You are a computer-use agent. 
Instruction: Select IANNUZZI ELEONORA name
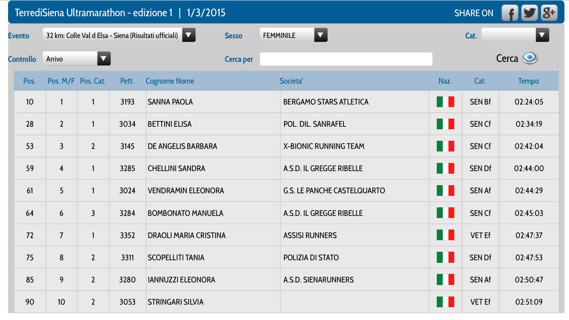181,279
